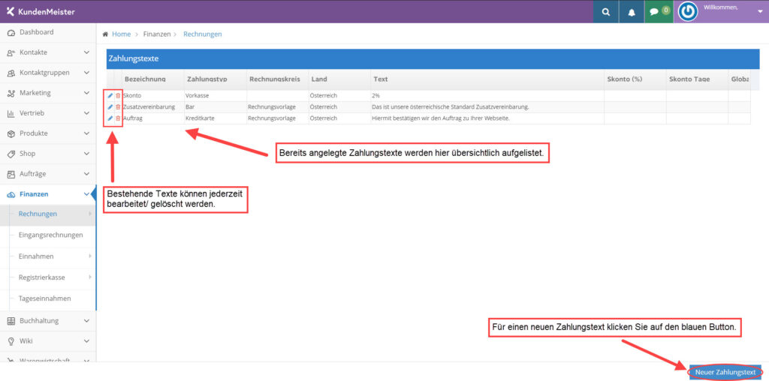Click the Marketing sidebar icon
The height and width of the screenshot is (381, 769).
pyautogui.click(x=11, y=93)
